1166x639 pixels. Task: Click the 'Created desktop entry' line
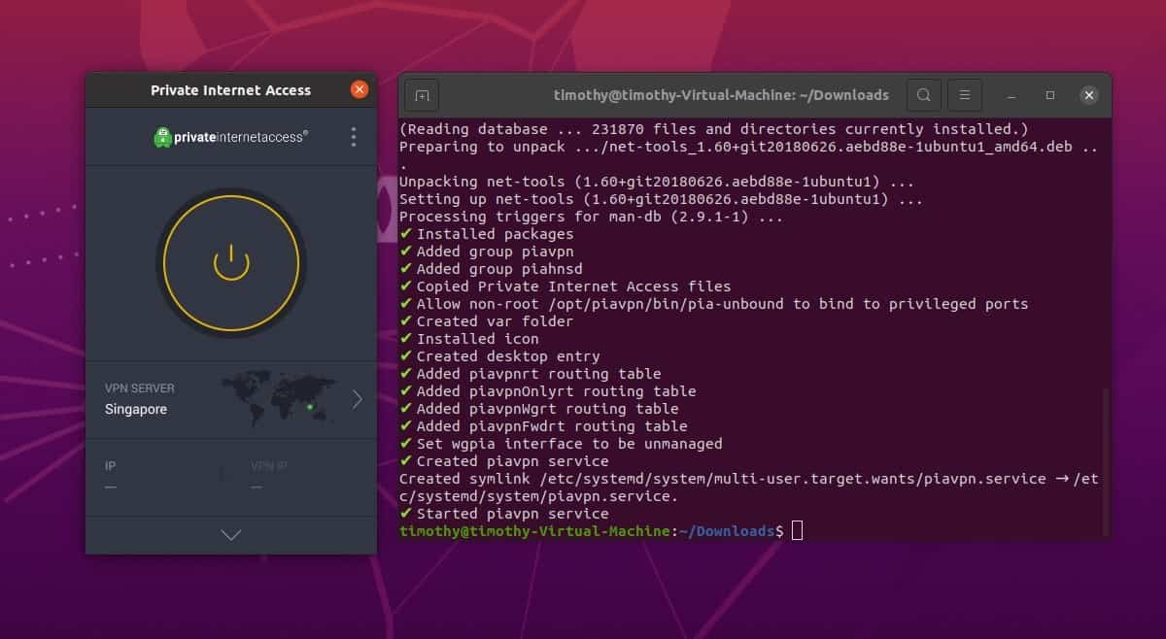tap(499, 355)
